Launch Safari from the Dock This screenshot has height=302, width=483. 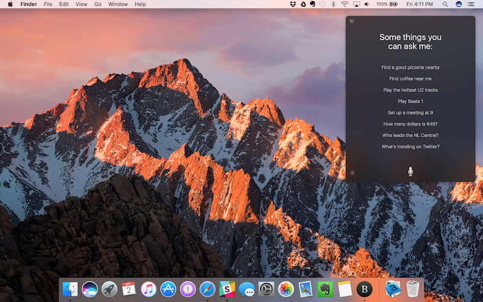pos(207,289)
